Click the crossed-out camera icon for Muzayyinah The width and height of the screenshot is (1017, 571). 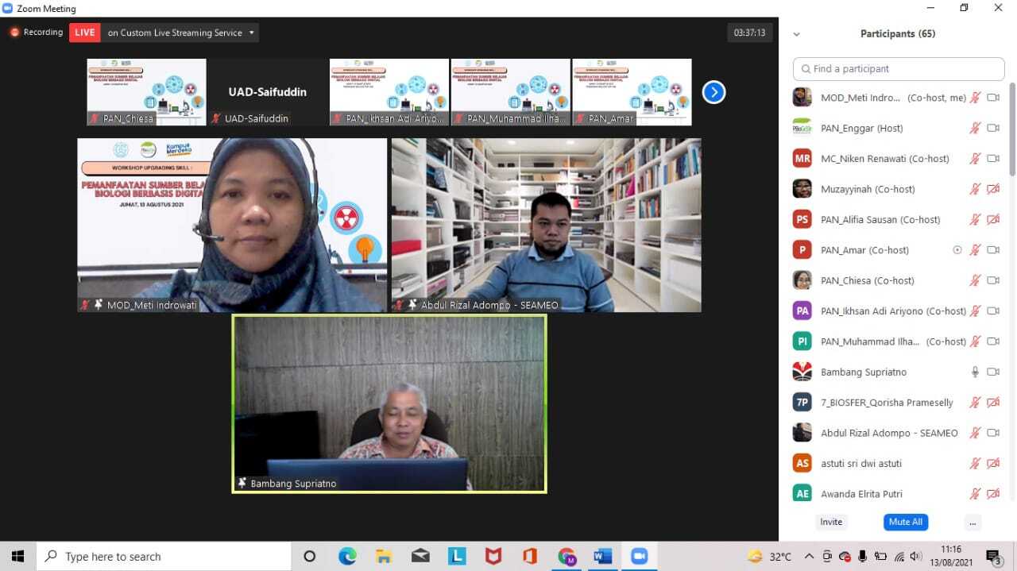(992, 189)
